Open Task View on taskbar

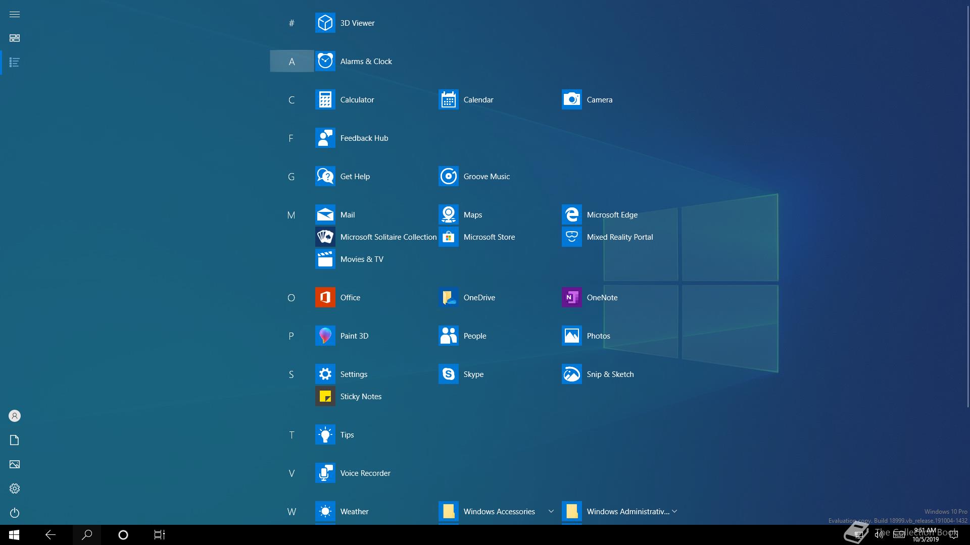160,535
